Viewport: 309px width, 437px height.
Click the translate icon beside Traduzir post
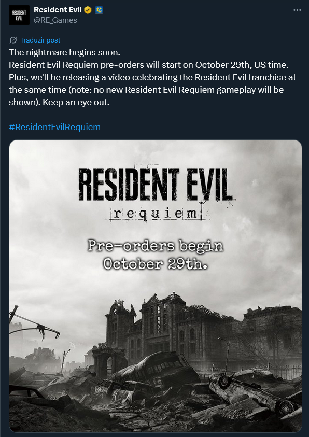tap(13, 40)
